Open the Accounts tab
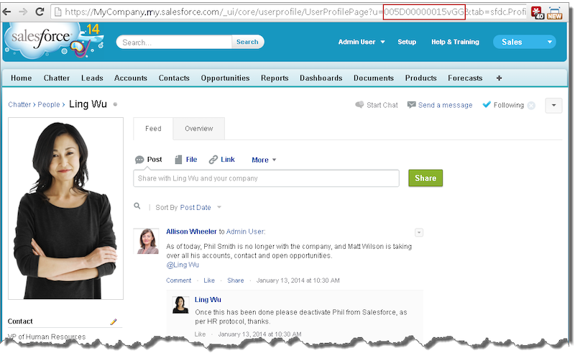The height and width of the screenshot is (361, 575). [x=131, y=78]
